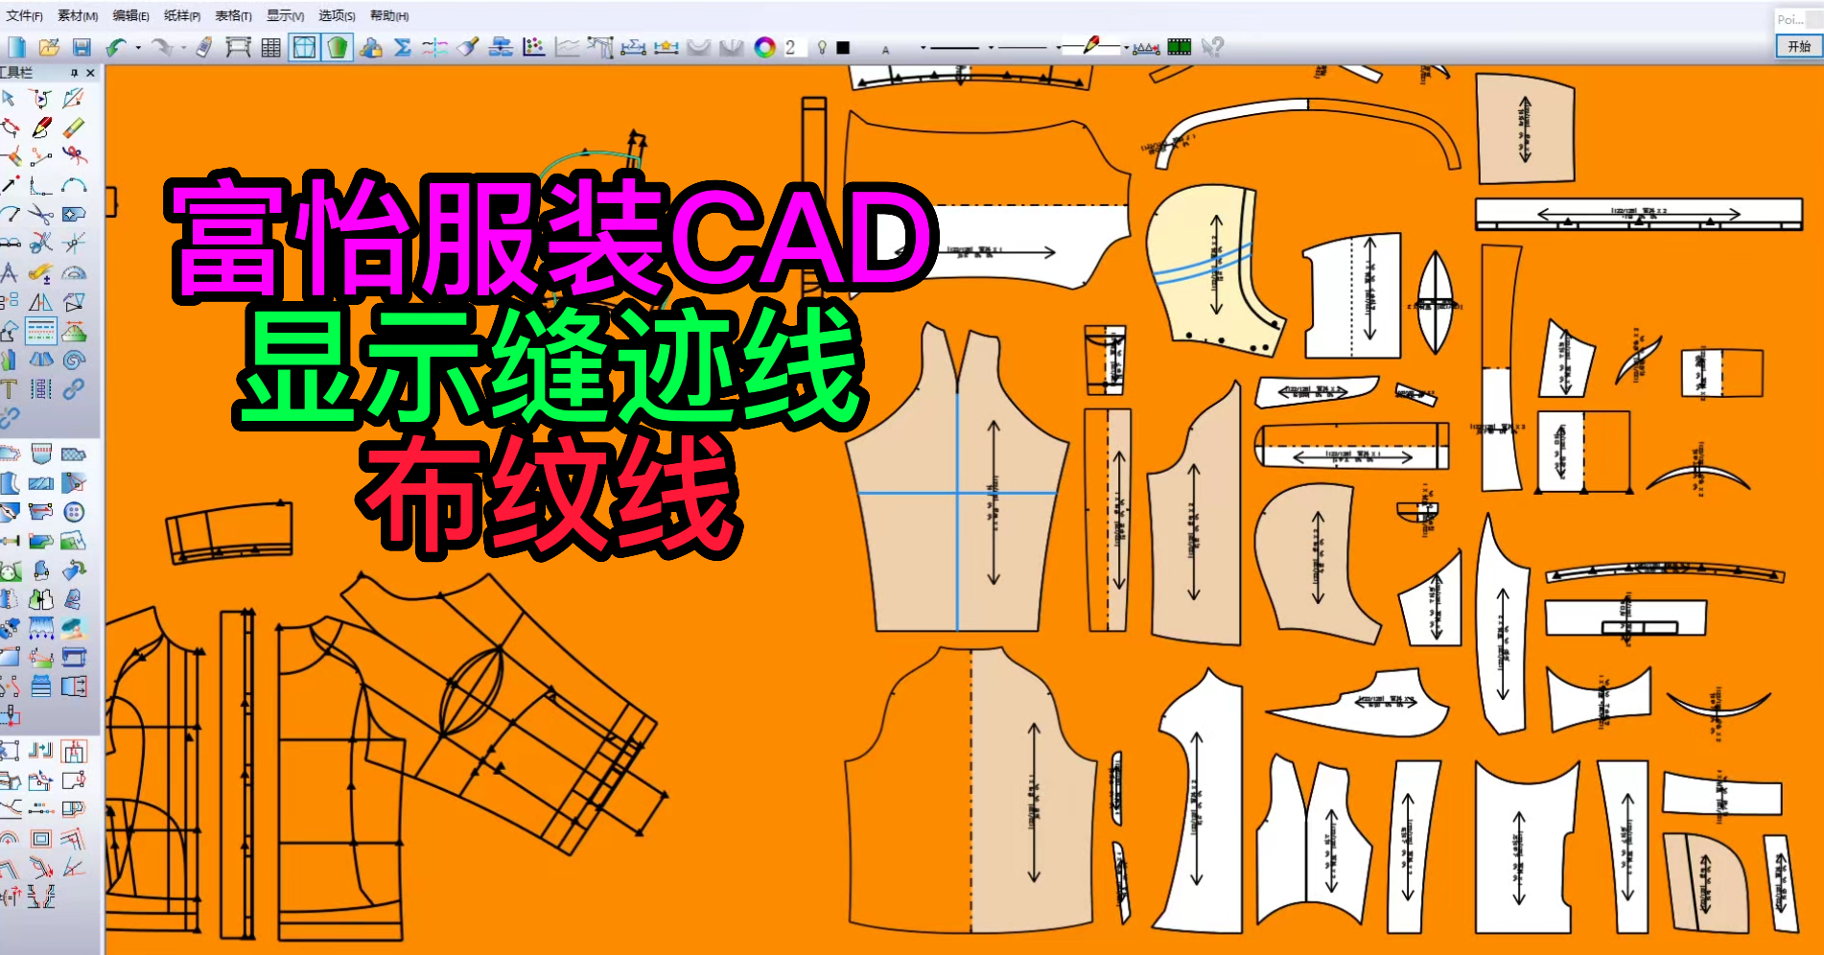Select the red pencil drawing tool
The height and width of the screenshot is (955, 1824).
point(41,127)
